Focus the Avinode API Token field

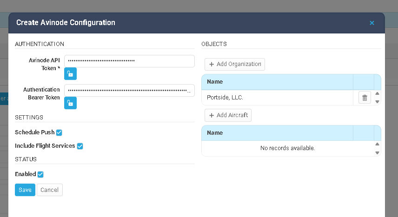129,61
